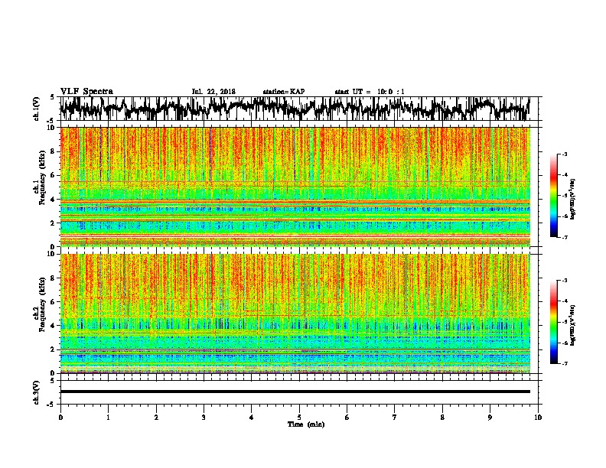Select the date text 'Jul. 22, 2018'

pyautogui.click(x=213, y=92)
